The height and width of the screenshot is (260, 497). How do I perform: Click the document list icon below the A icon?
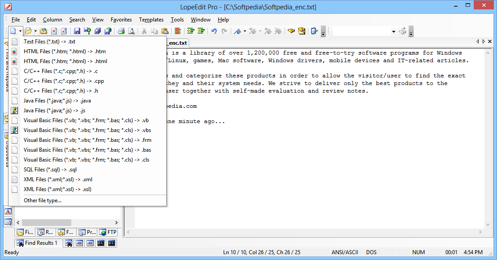8,222
